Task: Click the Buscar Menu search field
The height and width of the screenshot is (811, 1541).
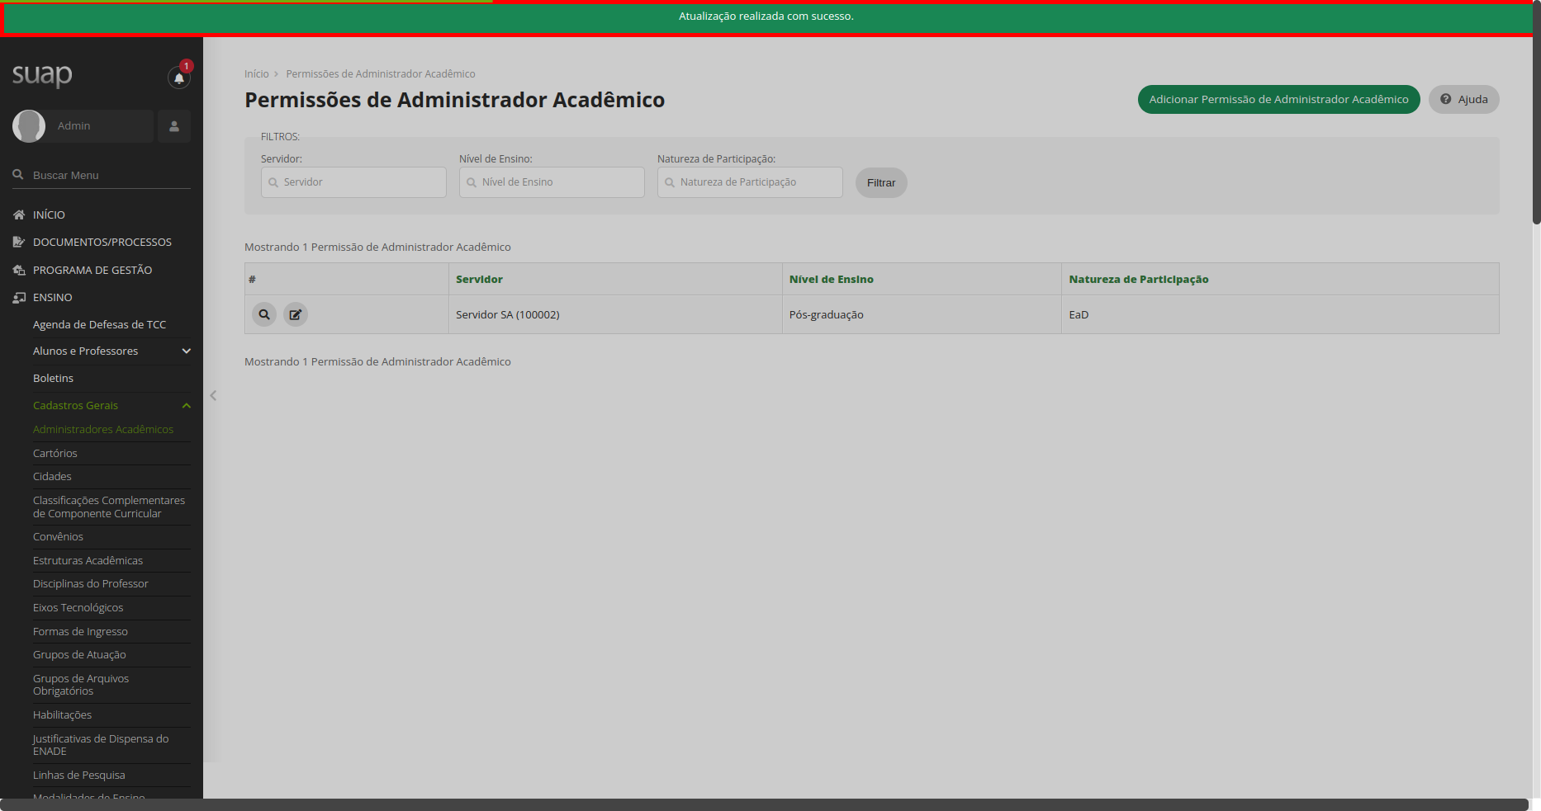Action: click(x=102, y=175)
